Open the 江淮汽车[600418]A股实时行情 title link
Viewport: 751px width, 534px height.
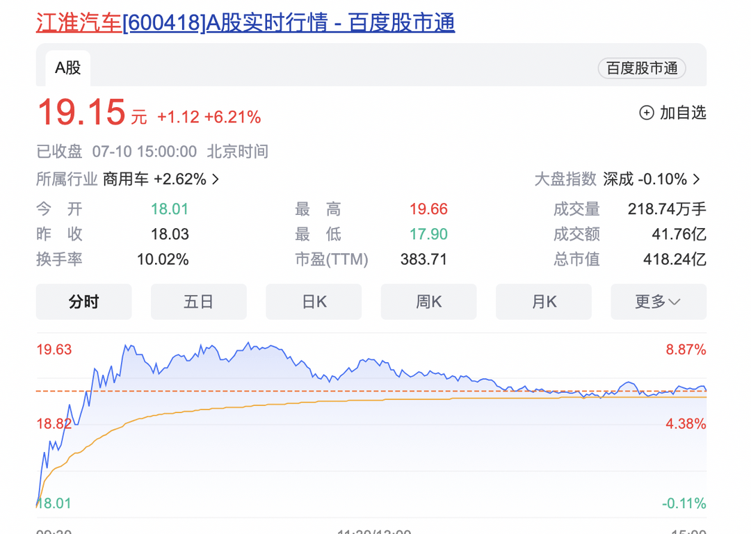tap(245, 22)
